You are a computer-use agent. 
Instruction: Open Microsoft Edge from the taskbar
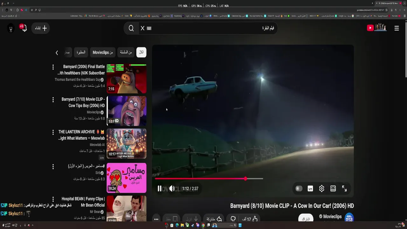pos(177,225)
